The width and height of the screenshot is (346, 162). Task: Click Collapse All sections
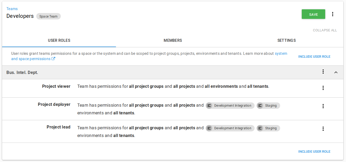325,30
